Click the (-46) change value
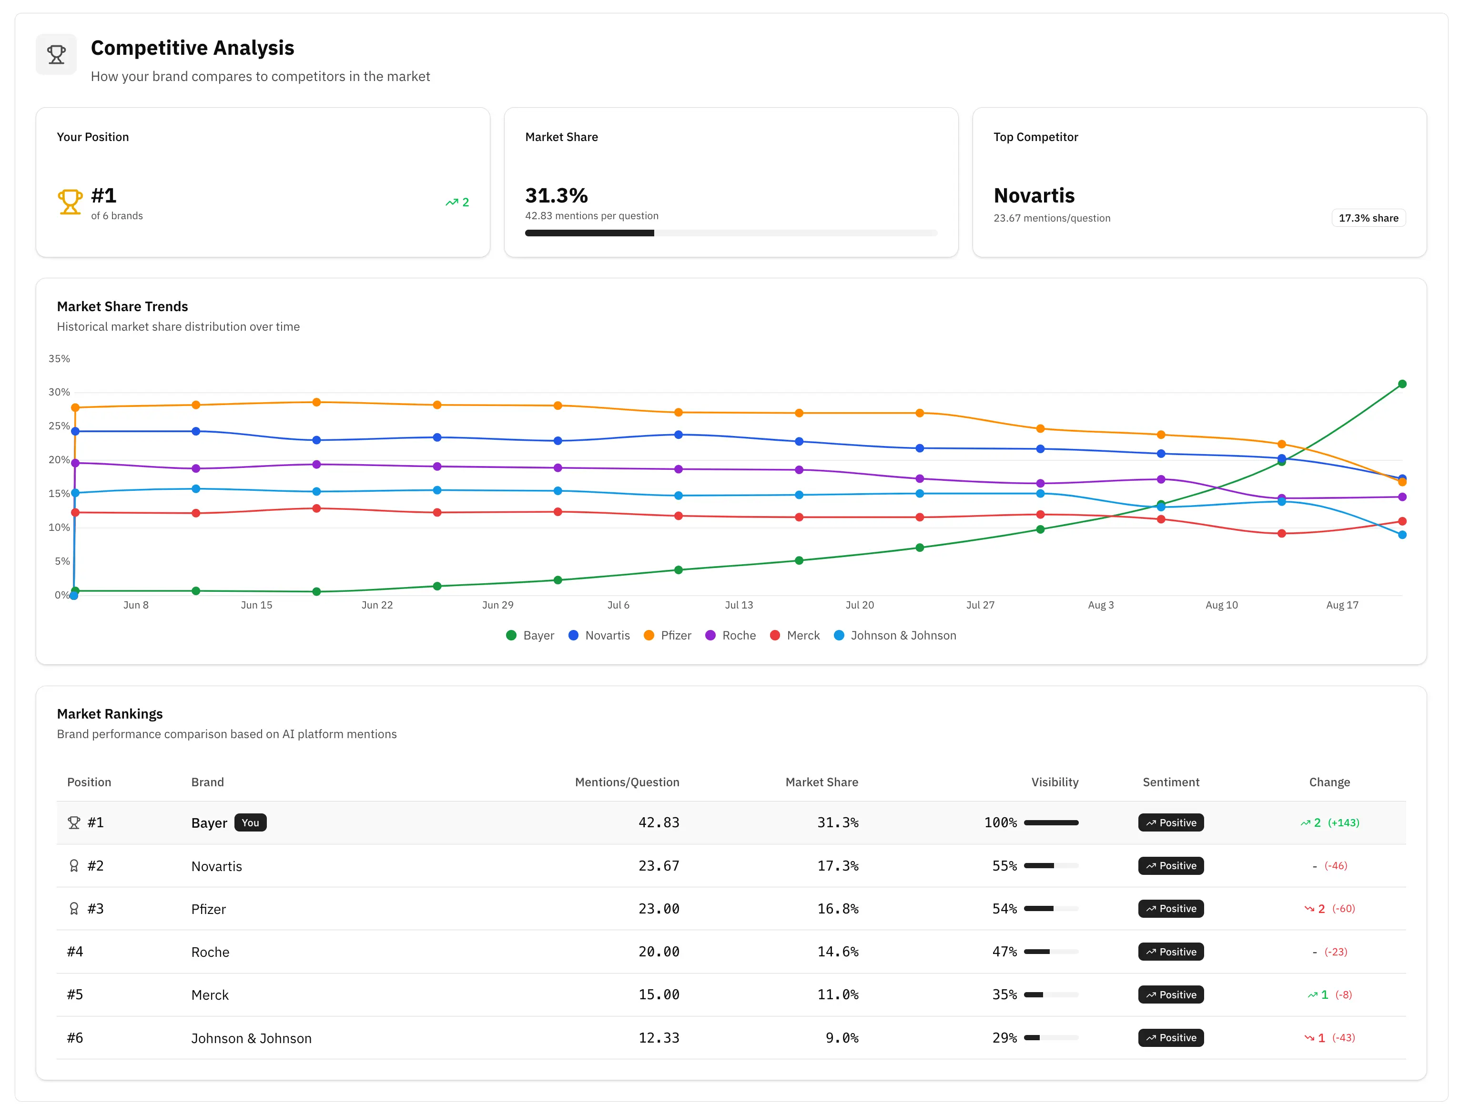The height and width of the screenshot is (1116, 1460). pyautogui.click(x=1335, y=866)
